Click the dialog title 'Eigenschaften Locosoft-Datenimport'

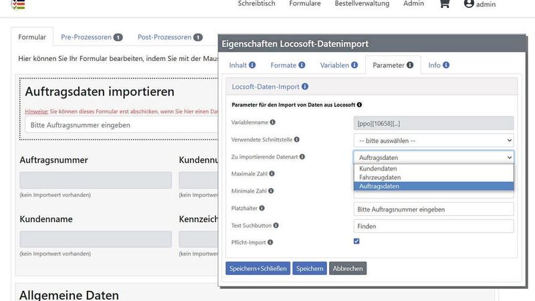(295, 43)
